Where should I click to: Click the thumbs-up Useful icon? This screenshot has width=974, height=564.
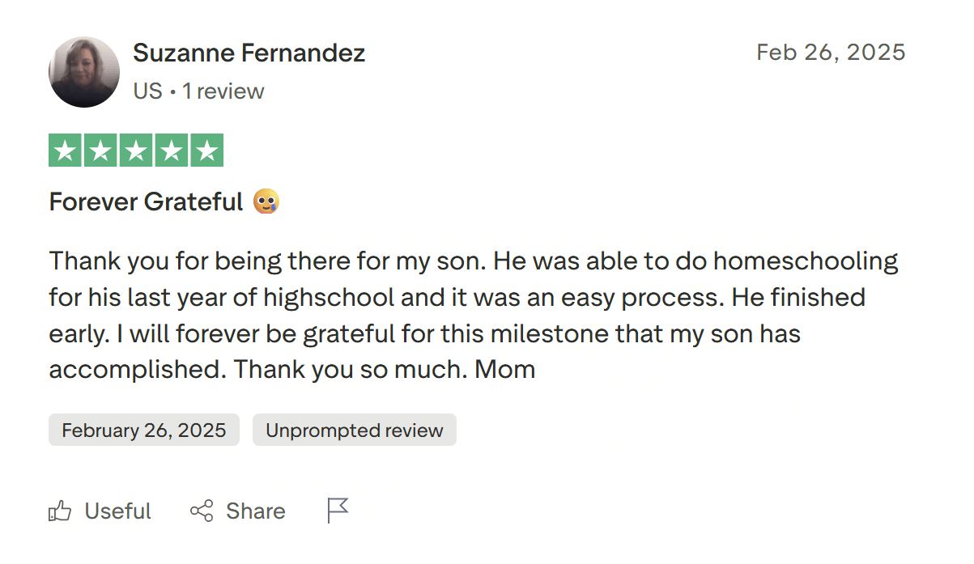pos(60,511)
